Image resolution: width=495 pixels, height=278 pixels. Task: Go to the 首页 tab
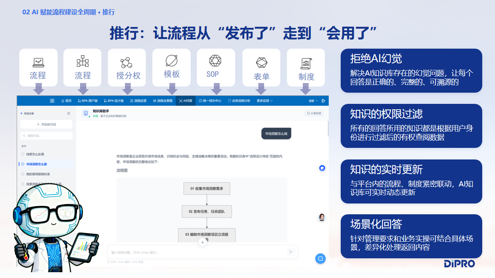(x=67, y=101)
